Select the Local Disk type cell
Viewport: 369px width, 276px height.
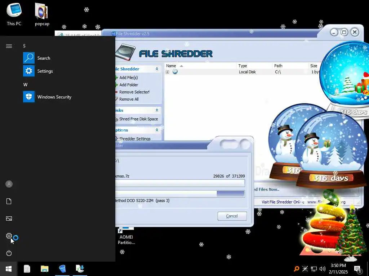247,72
